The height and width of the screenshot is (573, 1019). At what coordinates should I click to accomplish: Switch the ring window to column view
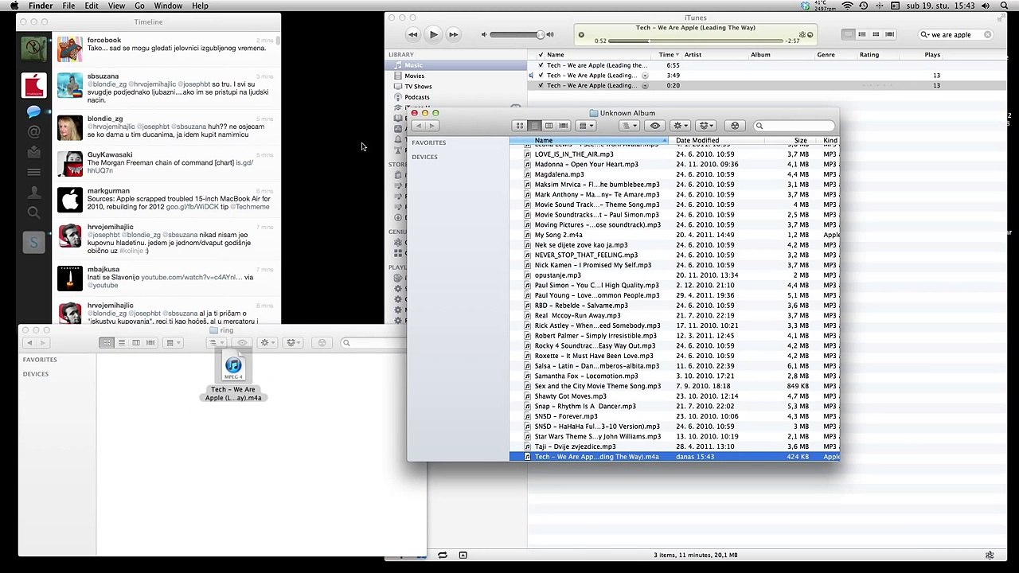[x=135, y=342]
